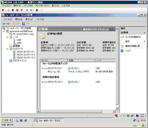Viewport: 148px width, 128px height.
Task: Toggle the action pane show/hide icon
Action: coord(28,24)
